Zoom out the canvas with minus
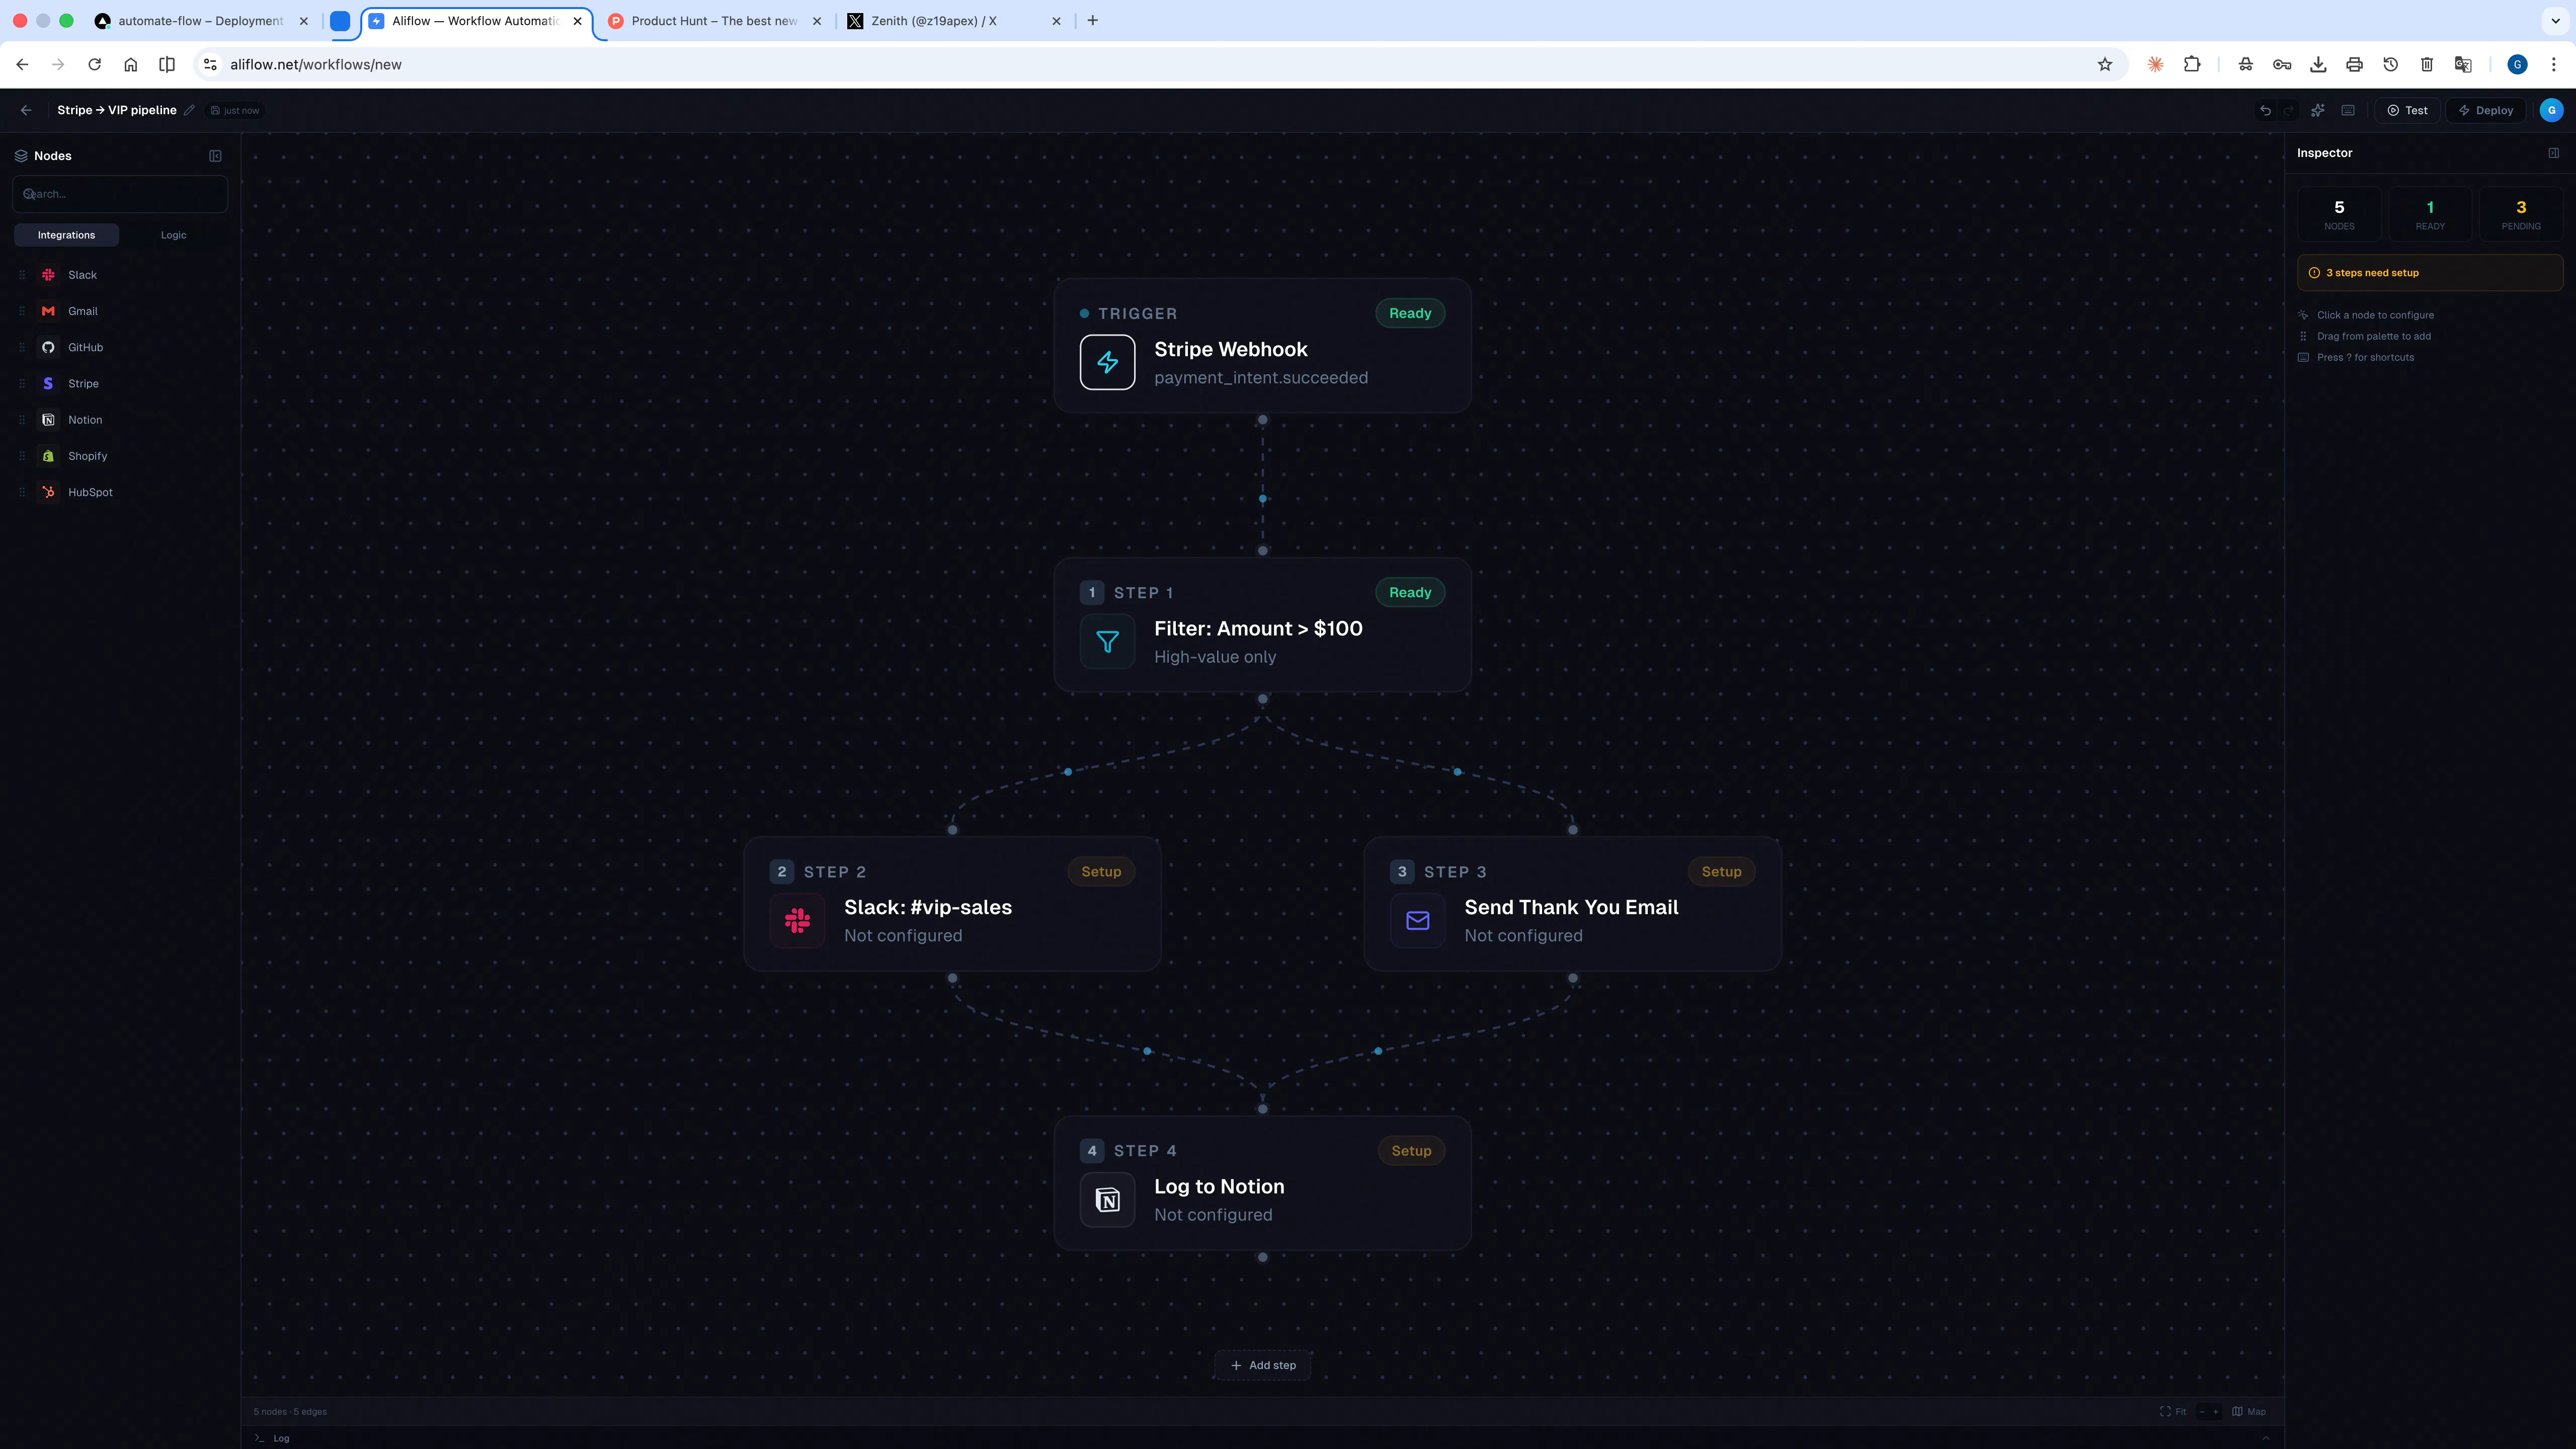 [x=2202, y=1412]
